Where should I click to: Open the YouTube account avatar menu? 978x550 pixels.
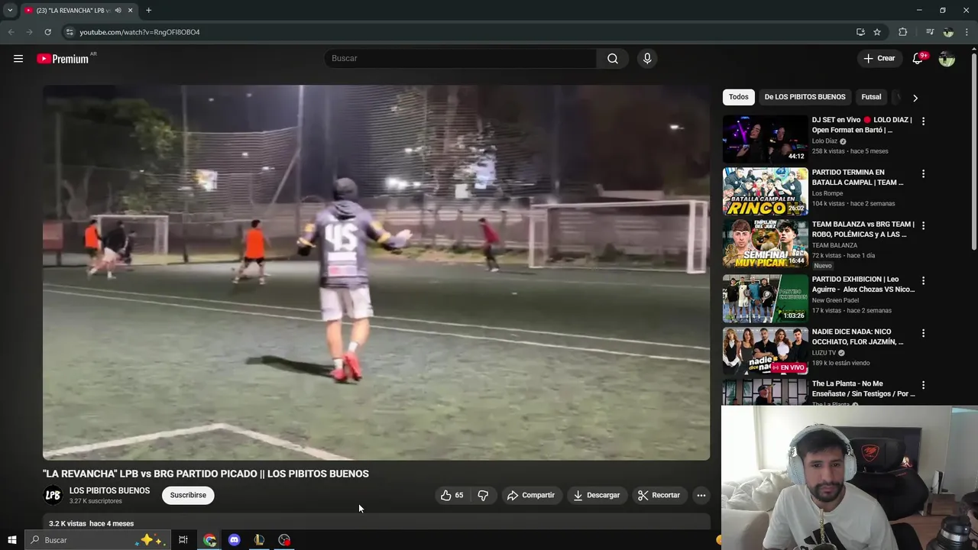(947, 59)
